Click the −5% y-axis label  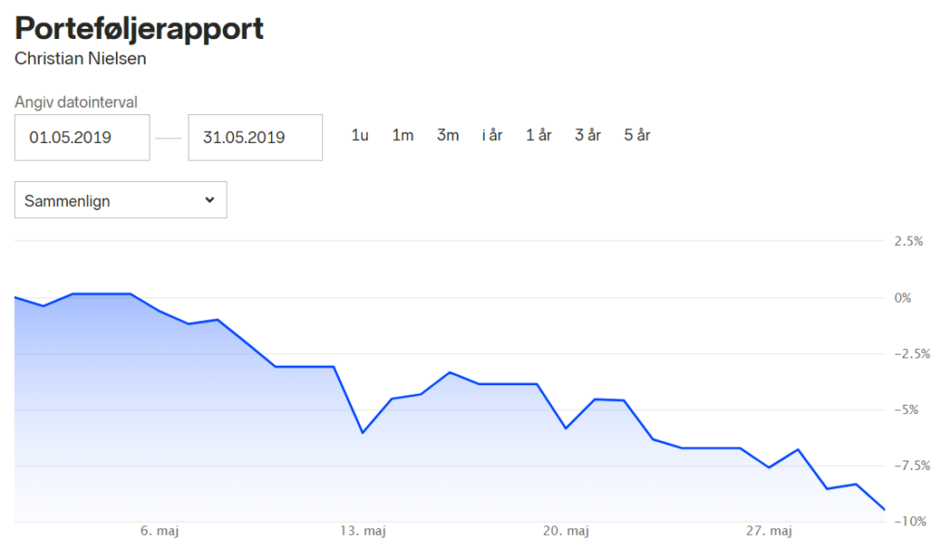click(906, 409)
